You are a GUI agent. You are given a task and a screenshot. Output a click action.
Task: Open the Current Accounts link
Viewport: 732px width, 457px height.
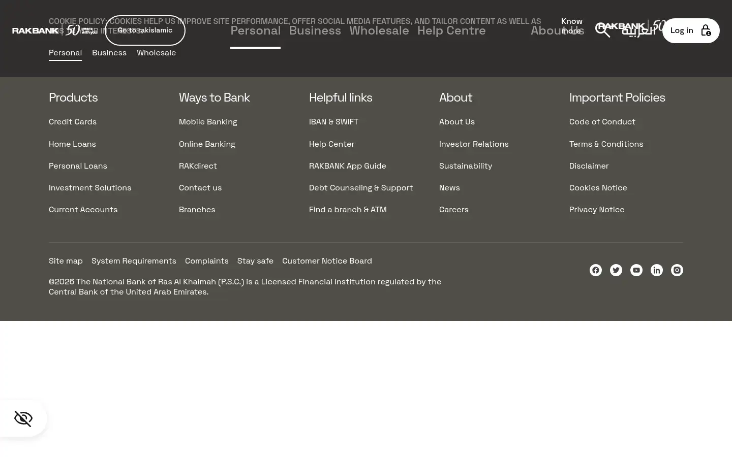click(x=83, y=210)
